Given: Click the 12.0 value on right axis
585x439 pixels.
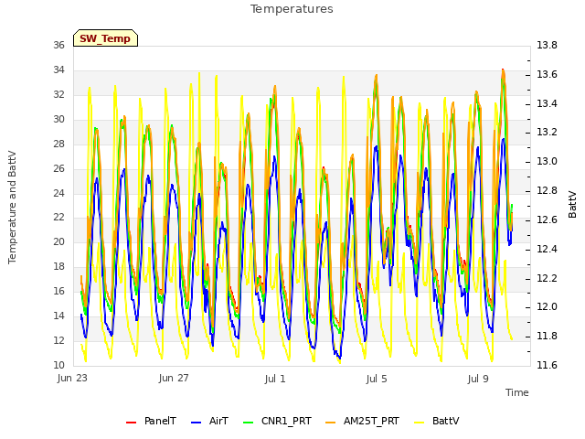Looking at the screenshot, I should [x=547, y=307].
